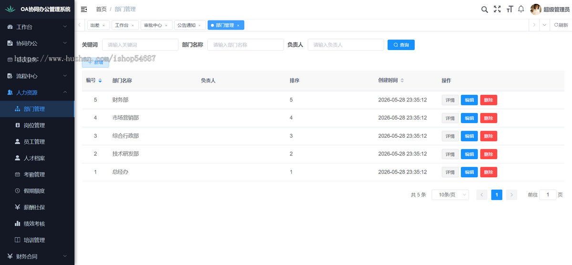The image size is (572, 265).
Task: Expand the 财务合同 sidebar menu
Action: 37,256
